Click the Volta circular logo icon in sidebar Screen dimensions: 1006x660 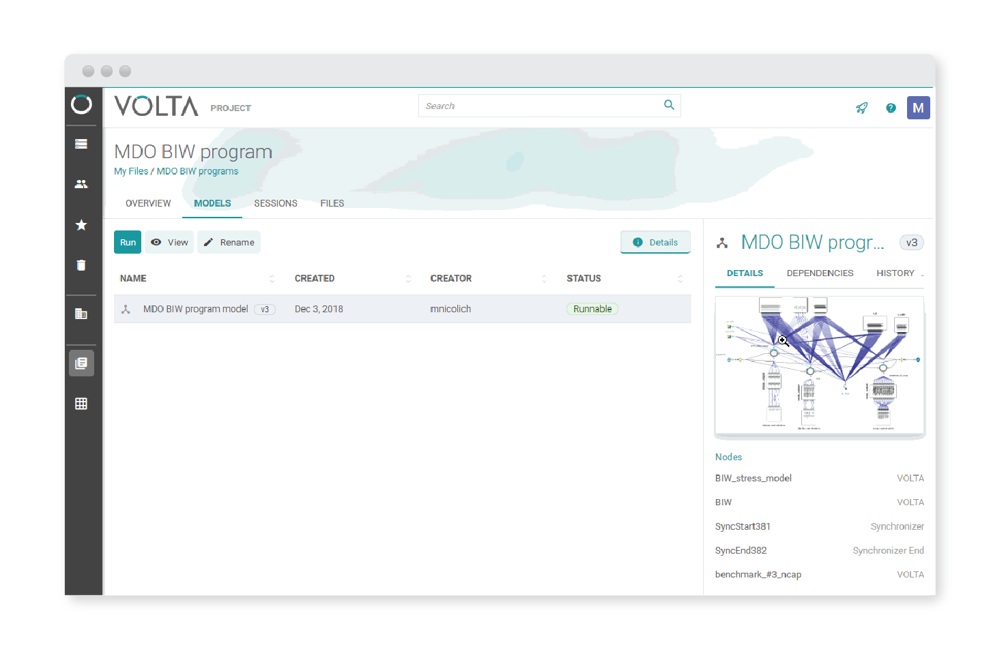(x=81, y=104)
